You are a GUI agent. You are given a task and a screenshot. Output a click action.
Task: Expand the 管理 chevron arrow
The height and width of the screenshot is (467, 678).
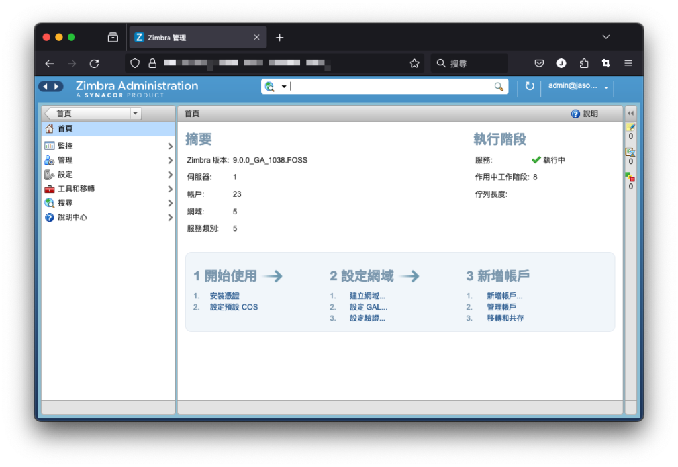(170, 161)
